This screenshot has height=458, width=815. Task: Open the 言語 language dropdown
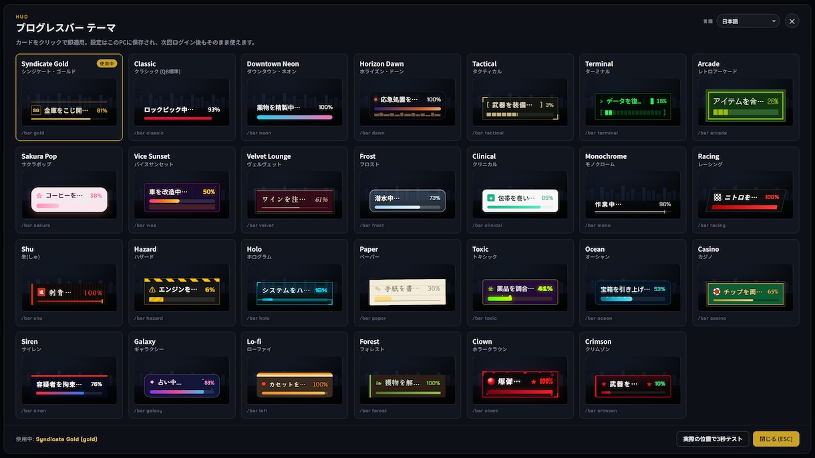click(x=748, y=21)
